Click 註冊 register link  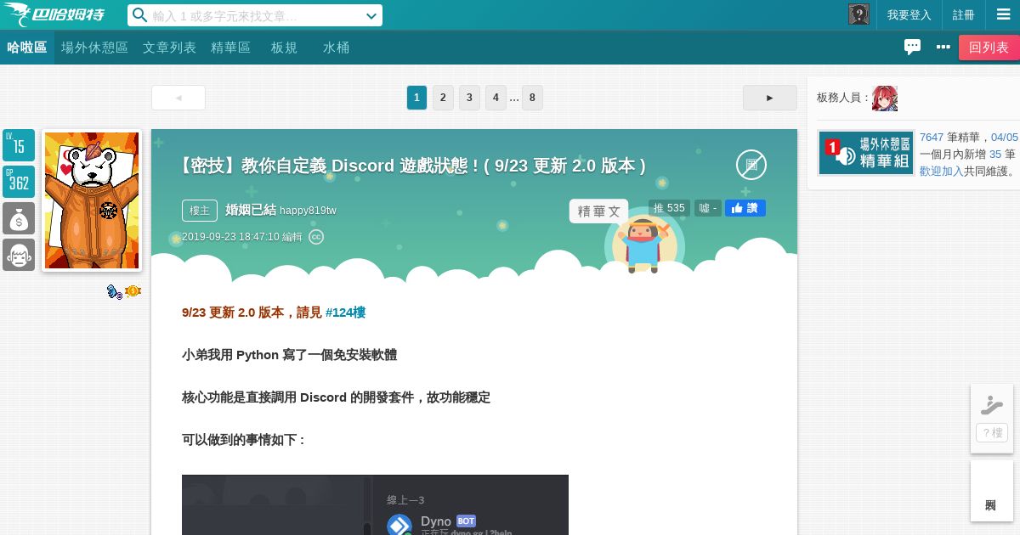pyautogui.click(x=964, y=14)
